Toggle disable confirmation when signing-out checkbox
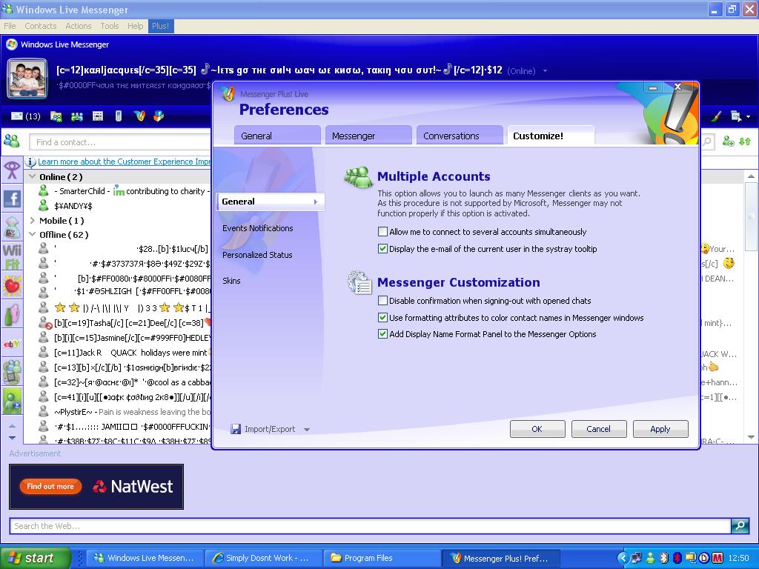Screen dimensions: 759x569 pos(382,301)
